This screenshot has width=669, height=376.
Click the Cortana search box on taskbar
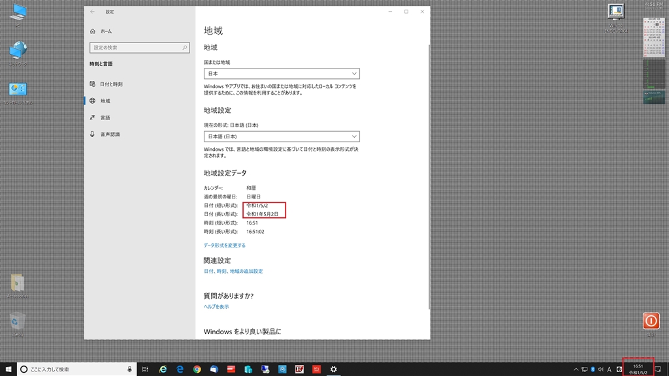pos(77,369)
